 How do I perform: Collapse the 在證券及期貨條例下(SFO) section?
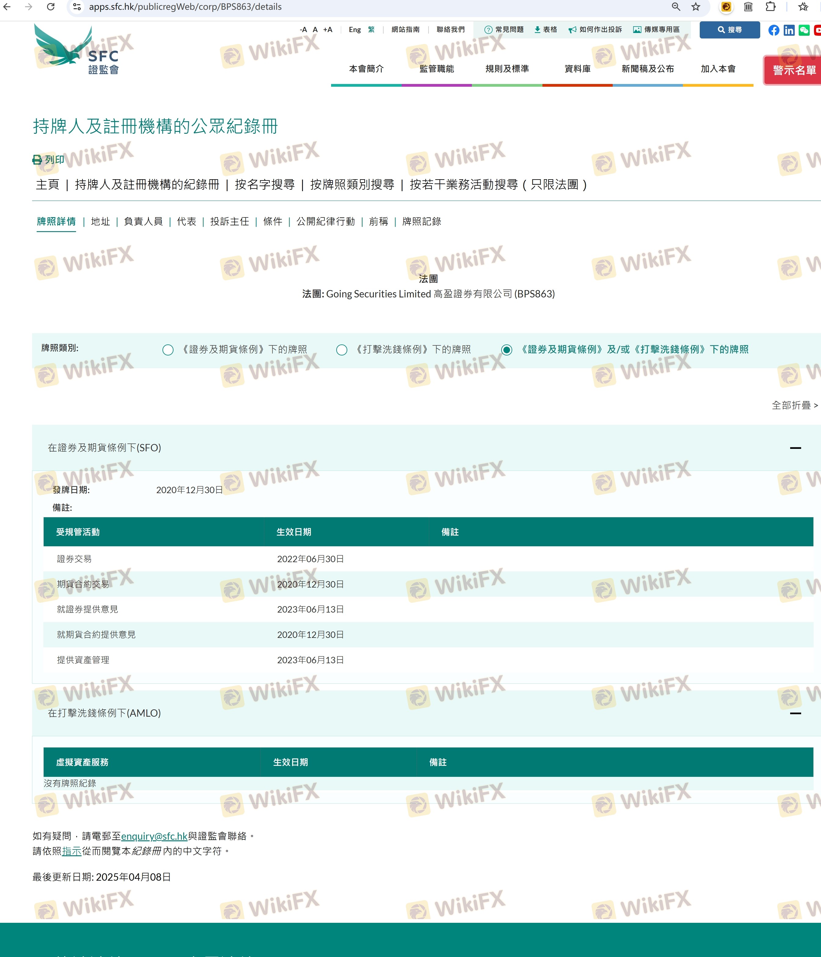tap(795, 448)
